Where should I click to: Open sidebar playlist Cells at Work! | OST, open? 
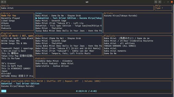pyautogui.click(x=17, y=36)
